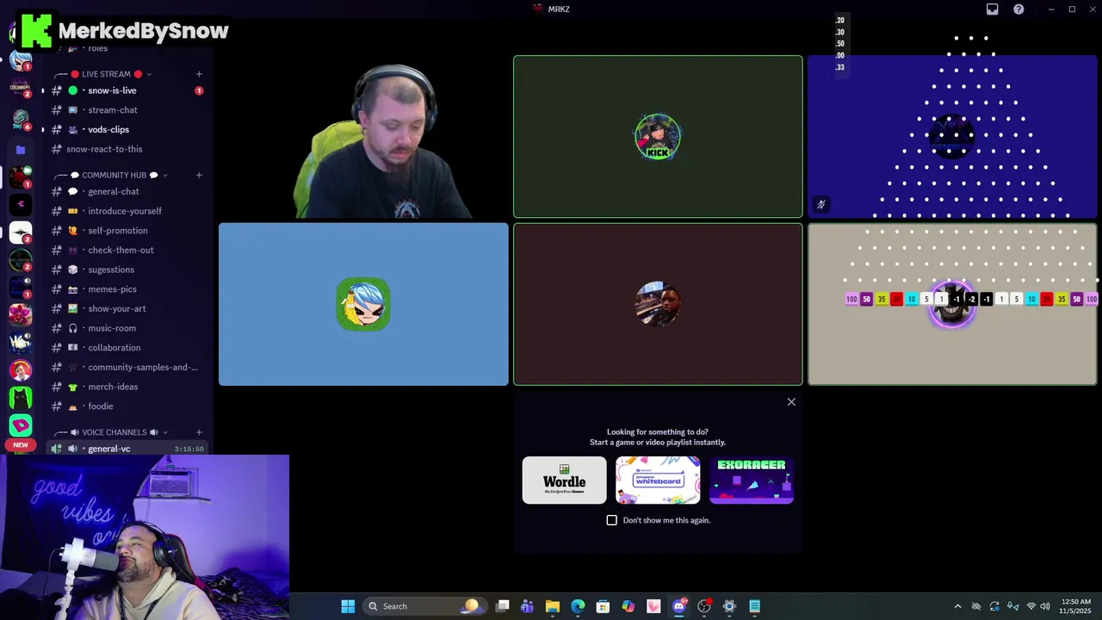Open File Explorer from taskbar
1102x620 pixels.
tap(553, 606)
